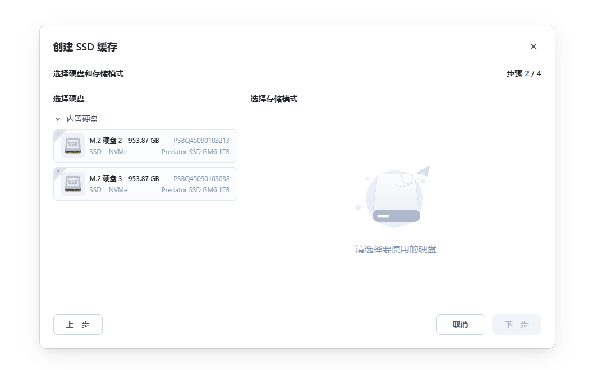Click the number 1 badge on the first disk card
611x370 pixels.
pos(57,135)
